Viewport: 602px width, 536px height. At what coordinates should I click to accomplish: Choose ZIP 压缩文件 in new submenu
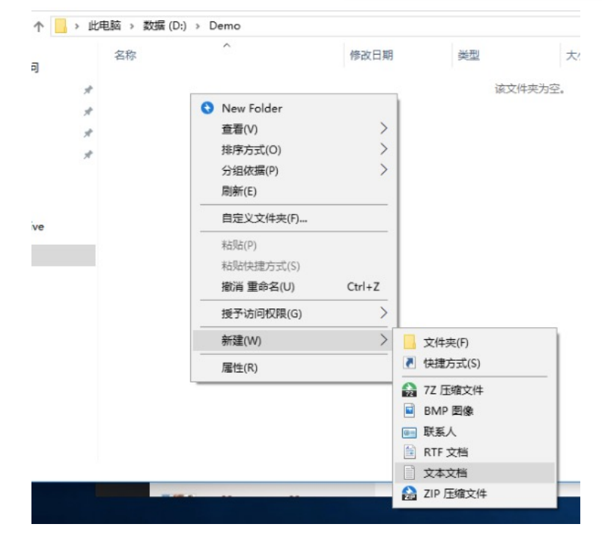click(x=475, y=494)
